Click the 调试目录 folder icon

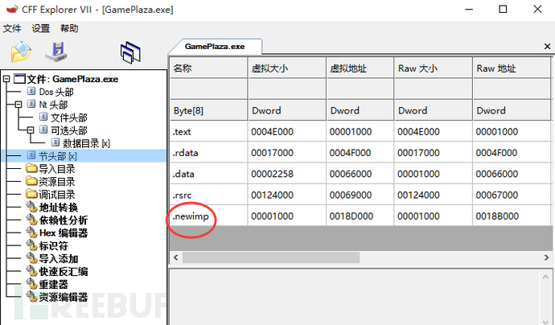tap(31, 194)
